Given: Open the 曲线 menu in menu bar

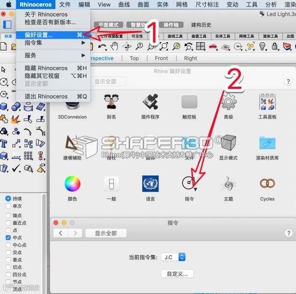Looking at the screenshot, I should [x=124, y=4].
